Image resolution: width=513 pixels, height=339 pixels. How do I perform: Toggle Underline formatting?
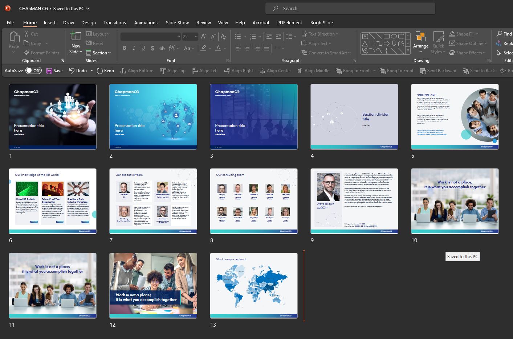click(x=143, y=48)
